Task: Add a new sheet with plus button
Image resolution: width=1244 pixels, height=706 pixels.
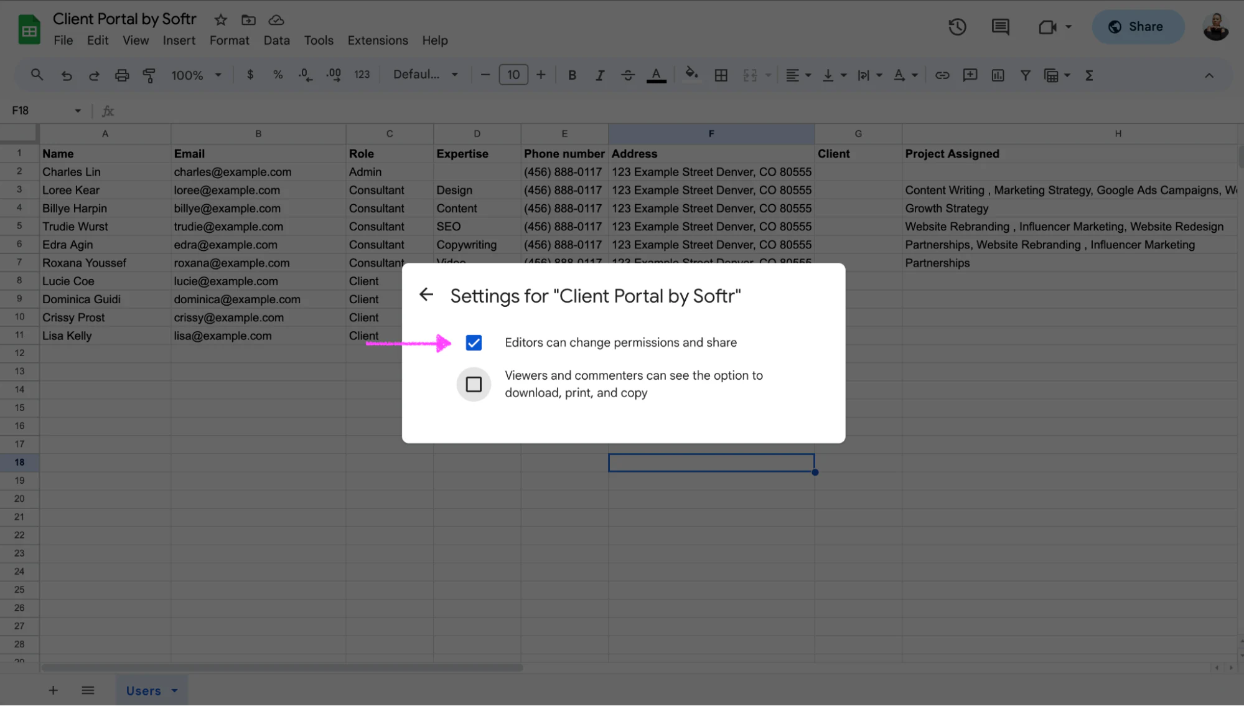Action: coord(53,690)
